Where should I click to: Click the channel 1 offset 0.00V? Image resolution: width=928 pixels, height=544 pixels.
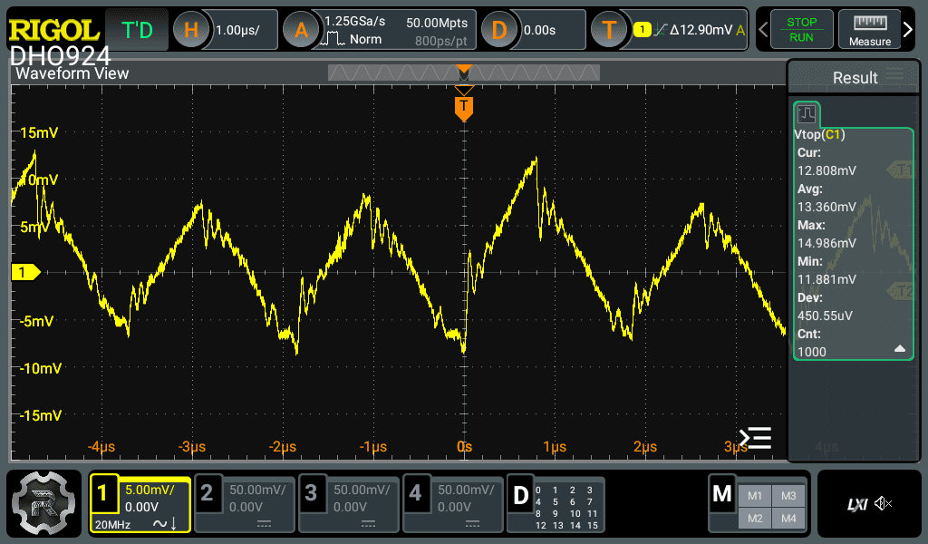click(141, 508)
